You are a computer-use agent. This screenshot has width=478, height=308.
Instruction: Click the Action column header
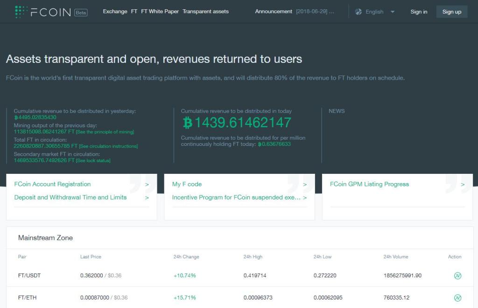click(455, 257)
